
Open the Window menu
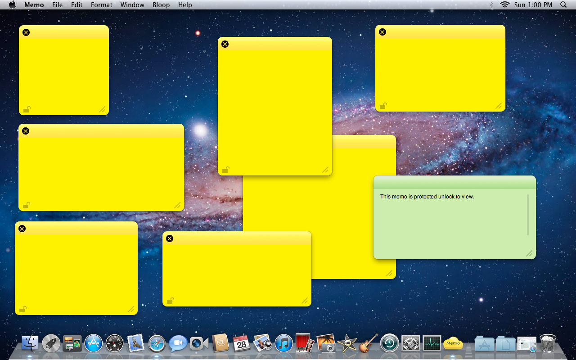click(132, 5)
